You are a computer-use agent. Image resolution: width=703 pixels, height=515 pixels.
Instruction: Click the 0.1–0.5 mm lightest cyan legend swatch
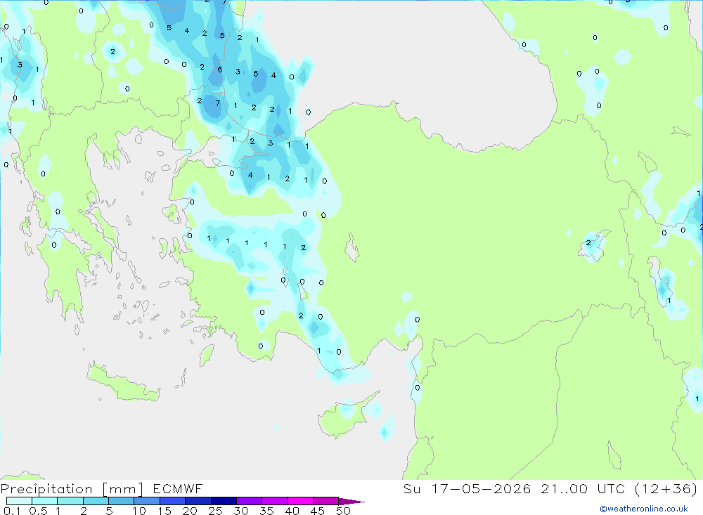click(x=19, y=501)
